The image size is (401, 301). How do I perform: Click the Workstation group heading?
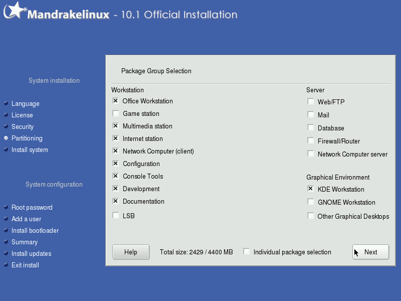click(x=127, y=90)
